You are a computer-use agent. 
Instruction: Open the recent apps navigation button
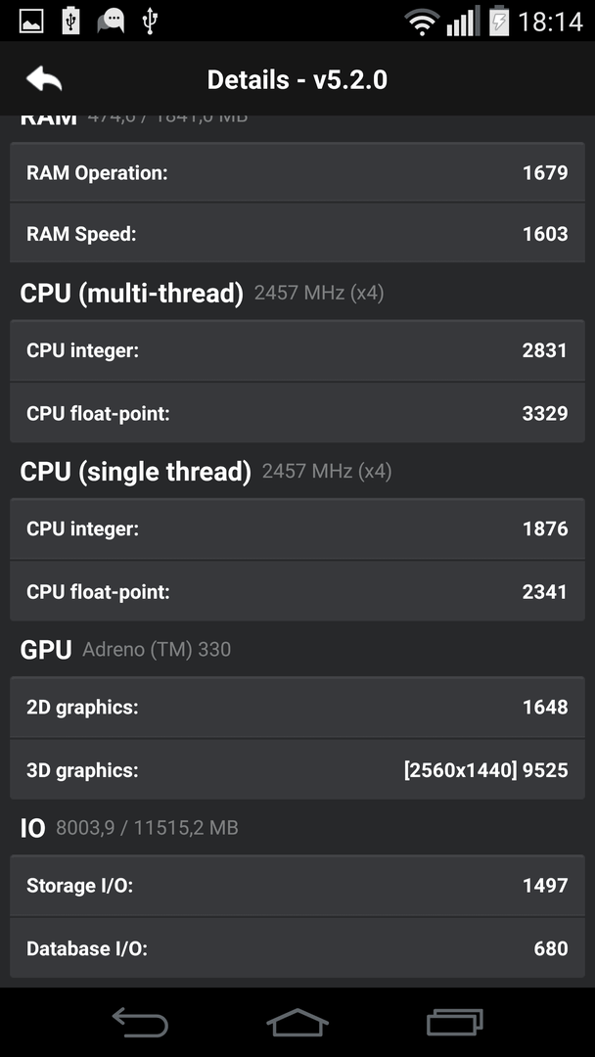coord(455,1021)
